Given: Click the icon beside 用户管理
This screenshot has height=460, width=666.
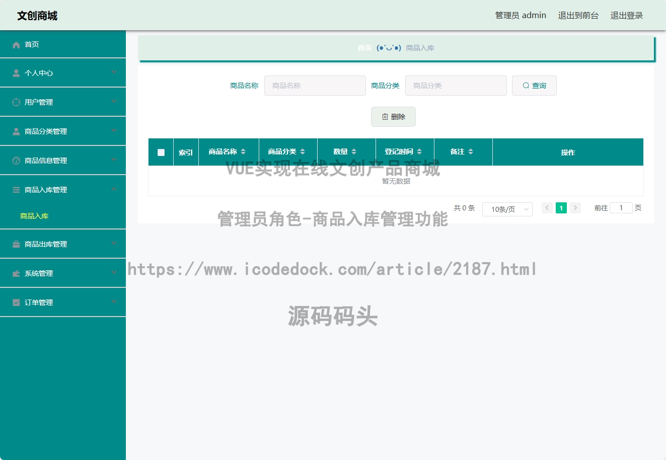Looking at the screenshot, I should click(16, 102).
